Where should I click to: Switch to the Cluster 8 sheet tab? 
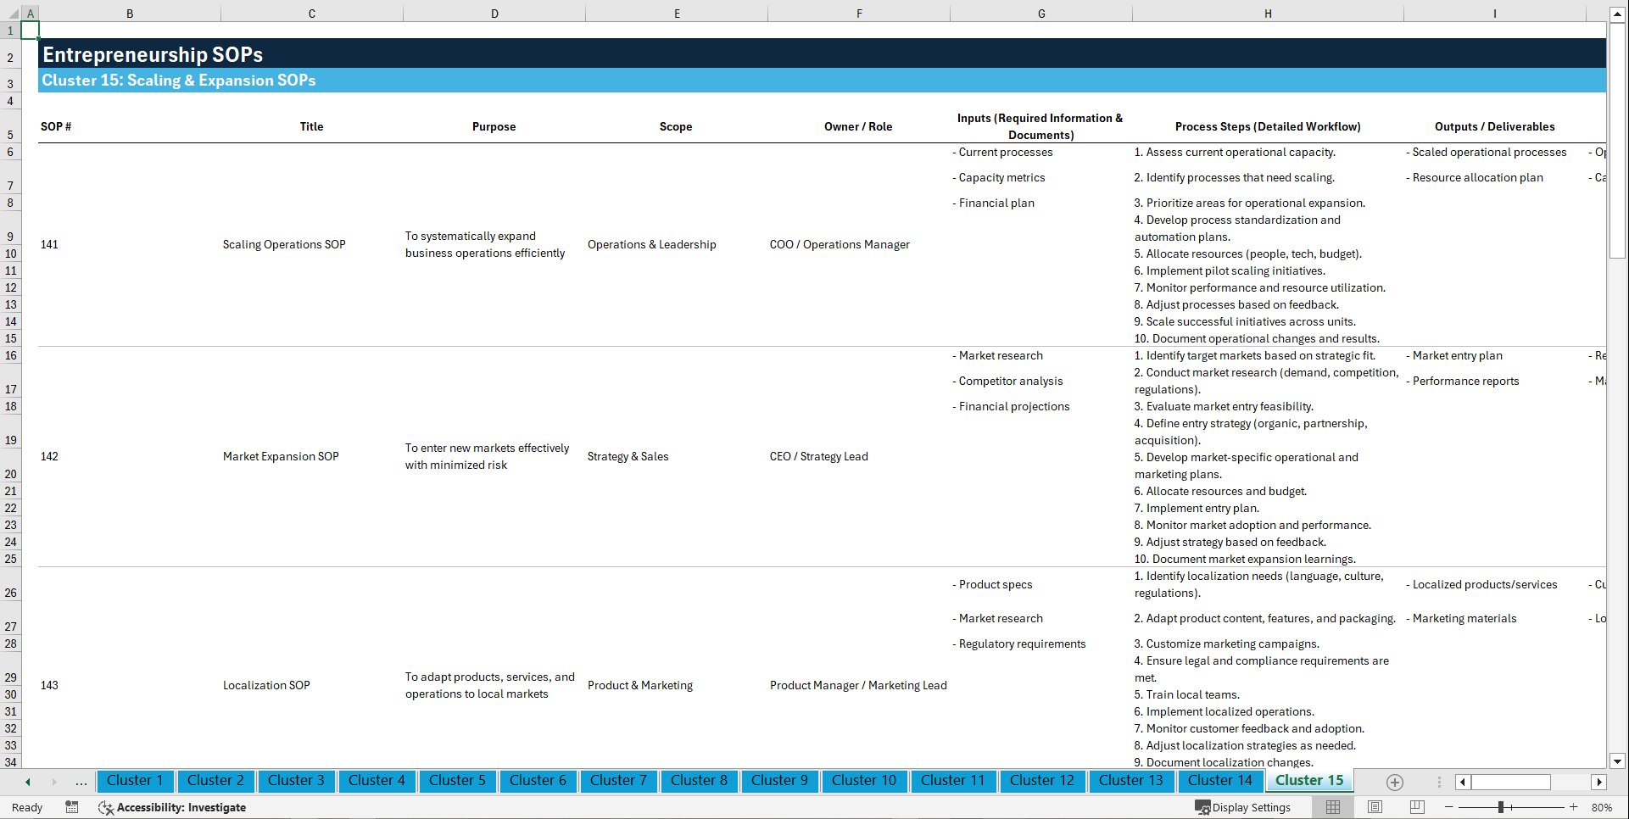click(x=699, y=781)
